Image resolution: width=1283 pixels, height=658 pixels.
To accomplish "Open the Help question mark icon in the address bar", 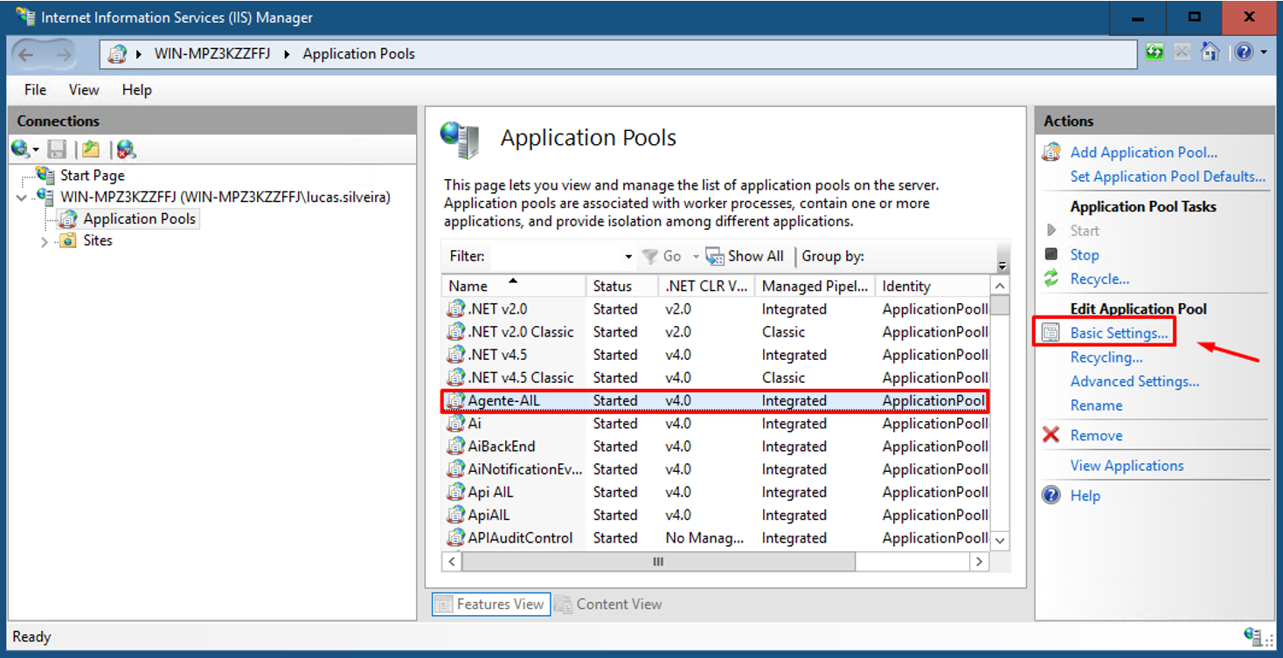I will click(x=1245, y=52).
